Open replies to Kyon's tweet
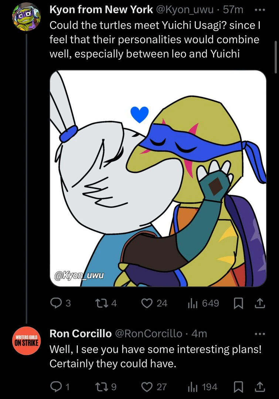Viewport: 279px width, 399px height. pyautogui.click(x=56, y=303)
